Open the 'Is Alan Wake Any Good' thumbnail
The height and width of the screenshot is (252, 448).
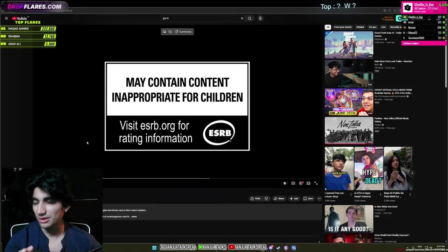tap(349, 219)
